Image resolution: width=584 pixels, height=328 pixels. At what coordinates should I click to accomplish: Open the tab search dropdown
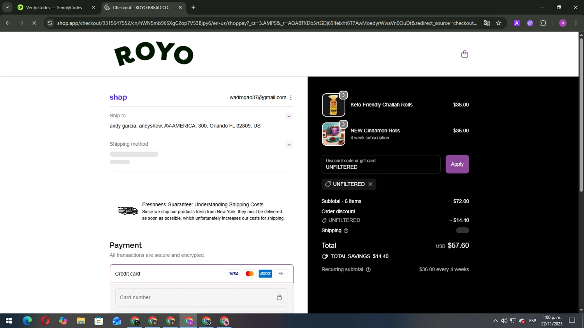coord(7,7)
